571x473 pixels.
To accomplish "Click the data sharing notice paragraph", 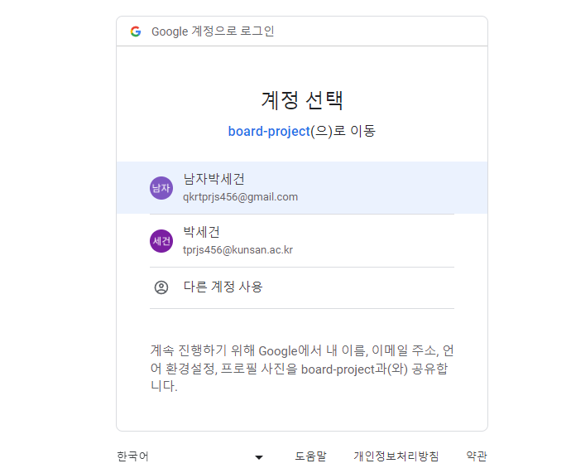I will pyautogui.click(x=302, y=369).
